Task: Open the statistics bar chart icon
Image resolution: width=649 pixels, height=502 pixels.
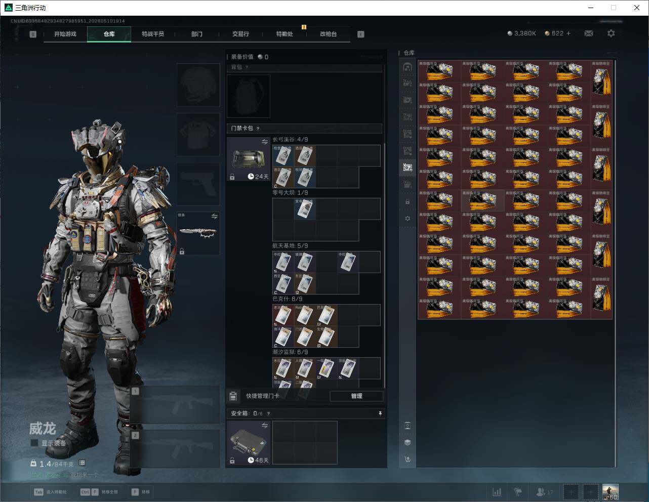Action: pyautogui.click(x=497, y=492)
